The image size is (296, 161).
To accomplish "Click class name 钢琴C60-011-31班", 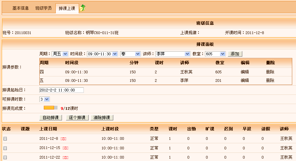I will tap(102, 33).
